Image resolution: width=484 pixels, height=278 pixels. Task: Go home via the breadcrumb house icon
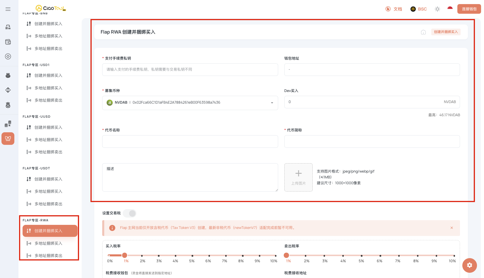pyautogui.click(x=423, y=32)
